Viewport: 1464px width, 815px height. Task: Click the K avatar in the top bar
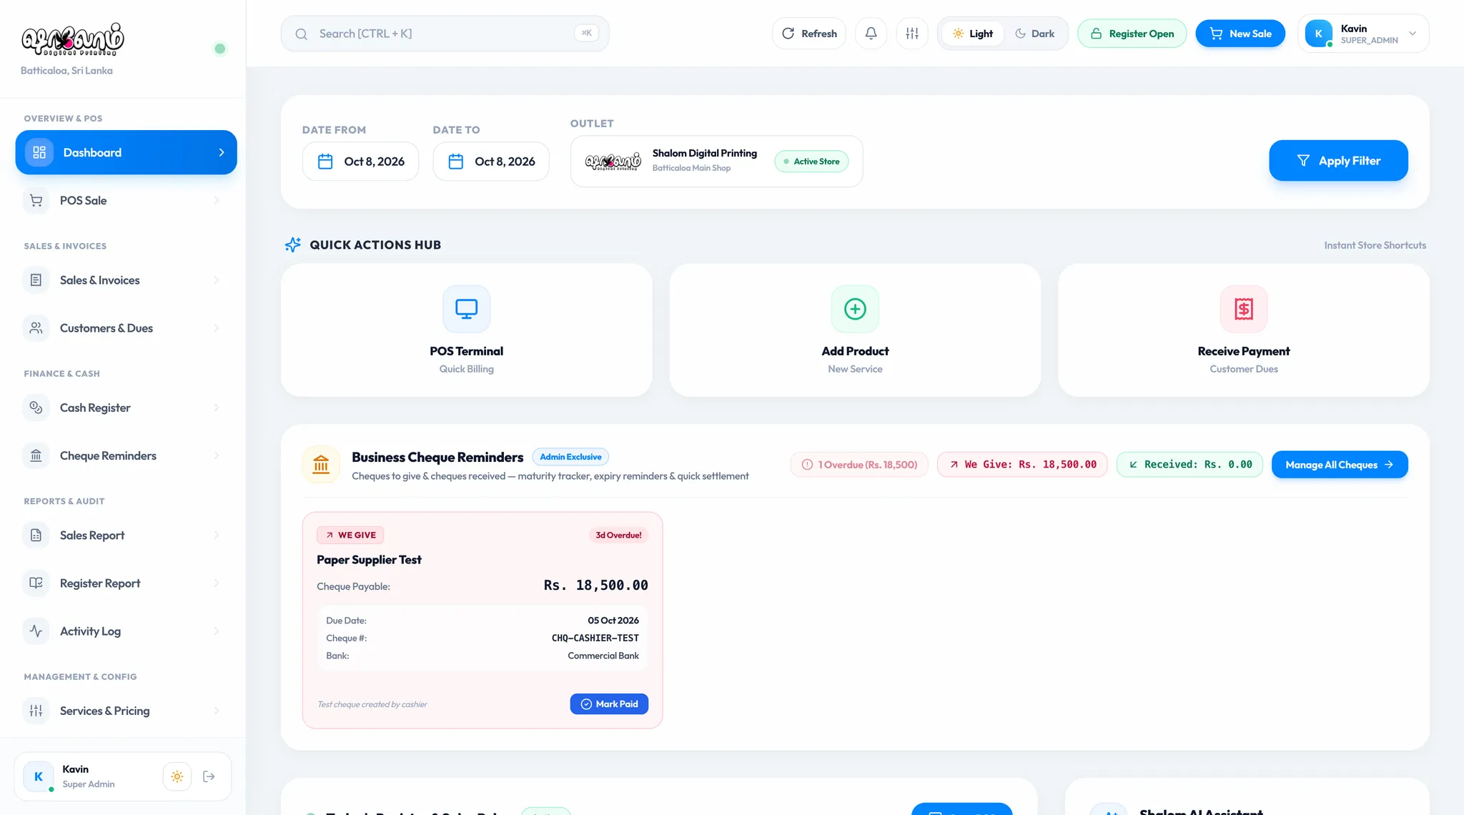[1318, 34]
